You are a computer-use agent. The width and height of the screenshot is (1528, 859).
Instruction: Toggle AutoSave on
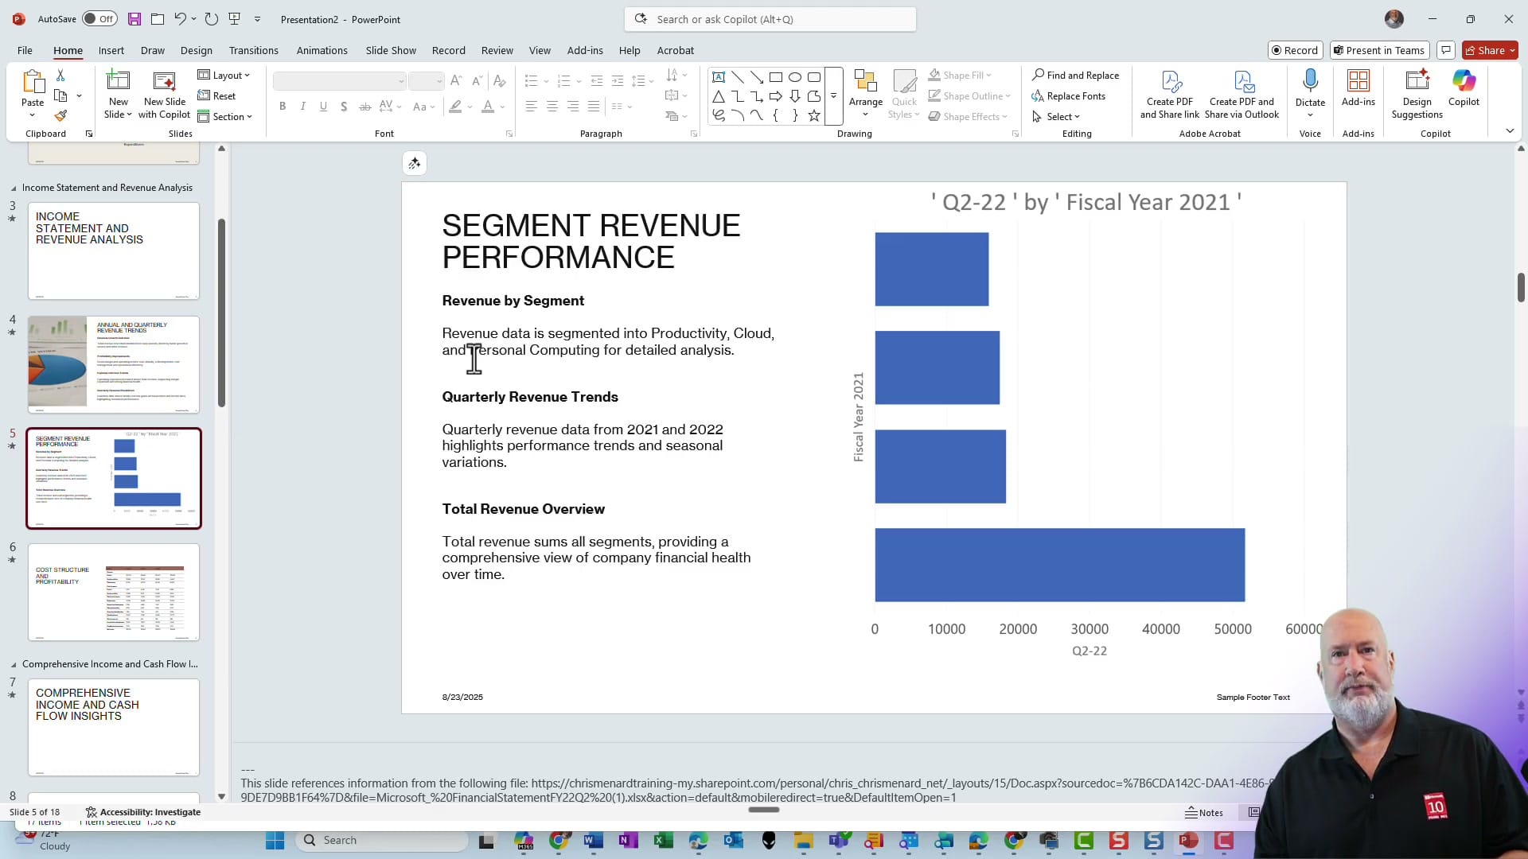[99, 18]
